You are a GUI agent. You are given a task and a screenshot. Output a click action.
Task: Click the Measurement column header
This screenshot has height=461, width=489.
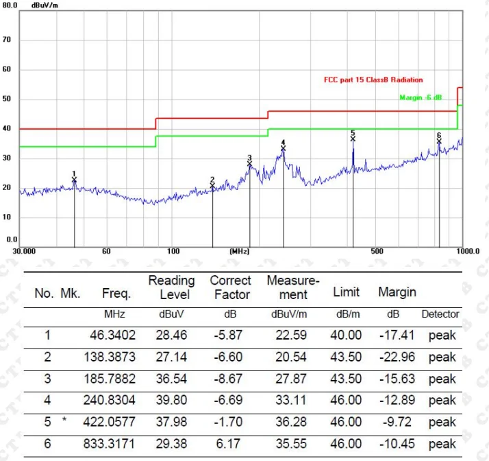tap(293, 287)
